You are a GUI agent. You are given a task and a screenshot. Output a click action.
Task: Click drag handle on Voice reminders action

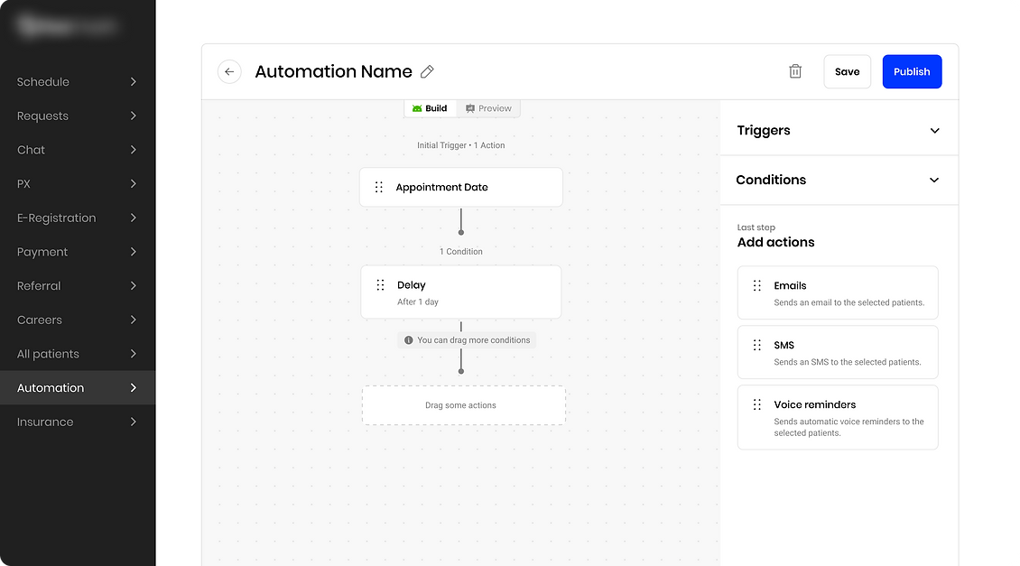757,405
